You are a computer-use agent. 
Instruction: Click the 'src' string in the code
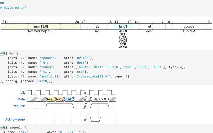(80, 72)
